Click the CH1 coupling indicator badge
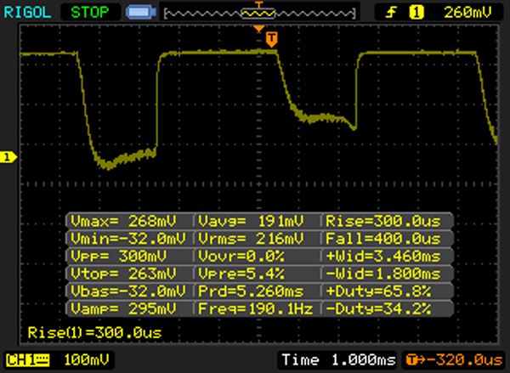 28,360
